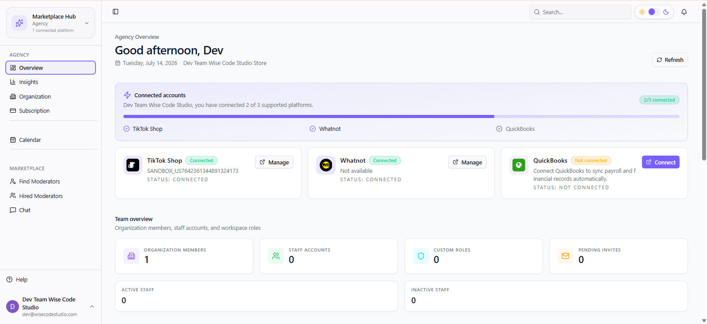
Task: Click the connected platforms progress bar
Action: point(401,117)
